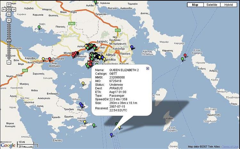Select the red marker near Karystos
This screenshot has width=240, height=149.
[185, 56]
